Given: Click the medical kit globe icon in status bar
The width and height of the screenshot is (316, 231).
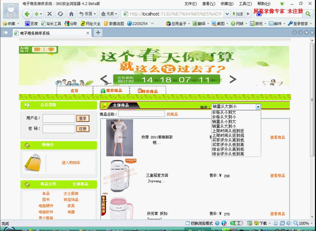Looking at the screenshot, I should pos(224,223).
